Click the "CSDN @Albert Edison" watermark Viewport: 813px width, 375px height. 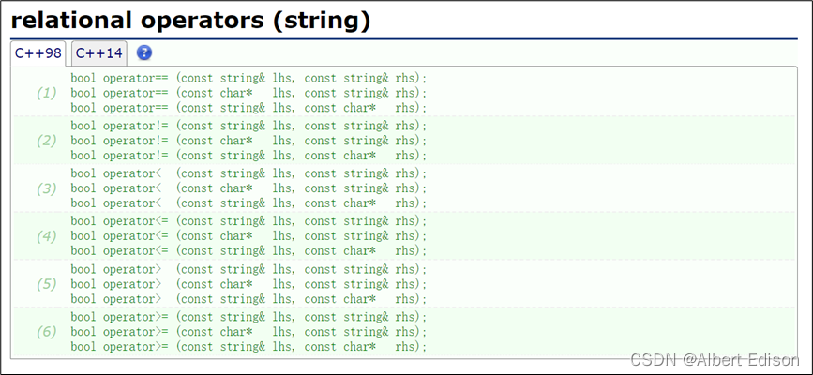point(715,360)
